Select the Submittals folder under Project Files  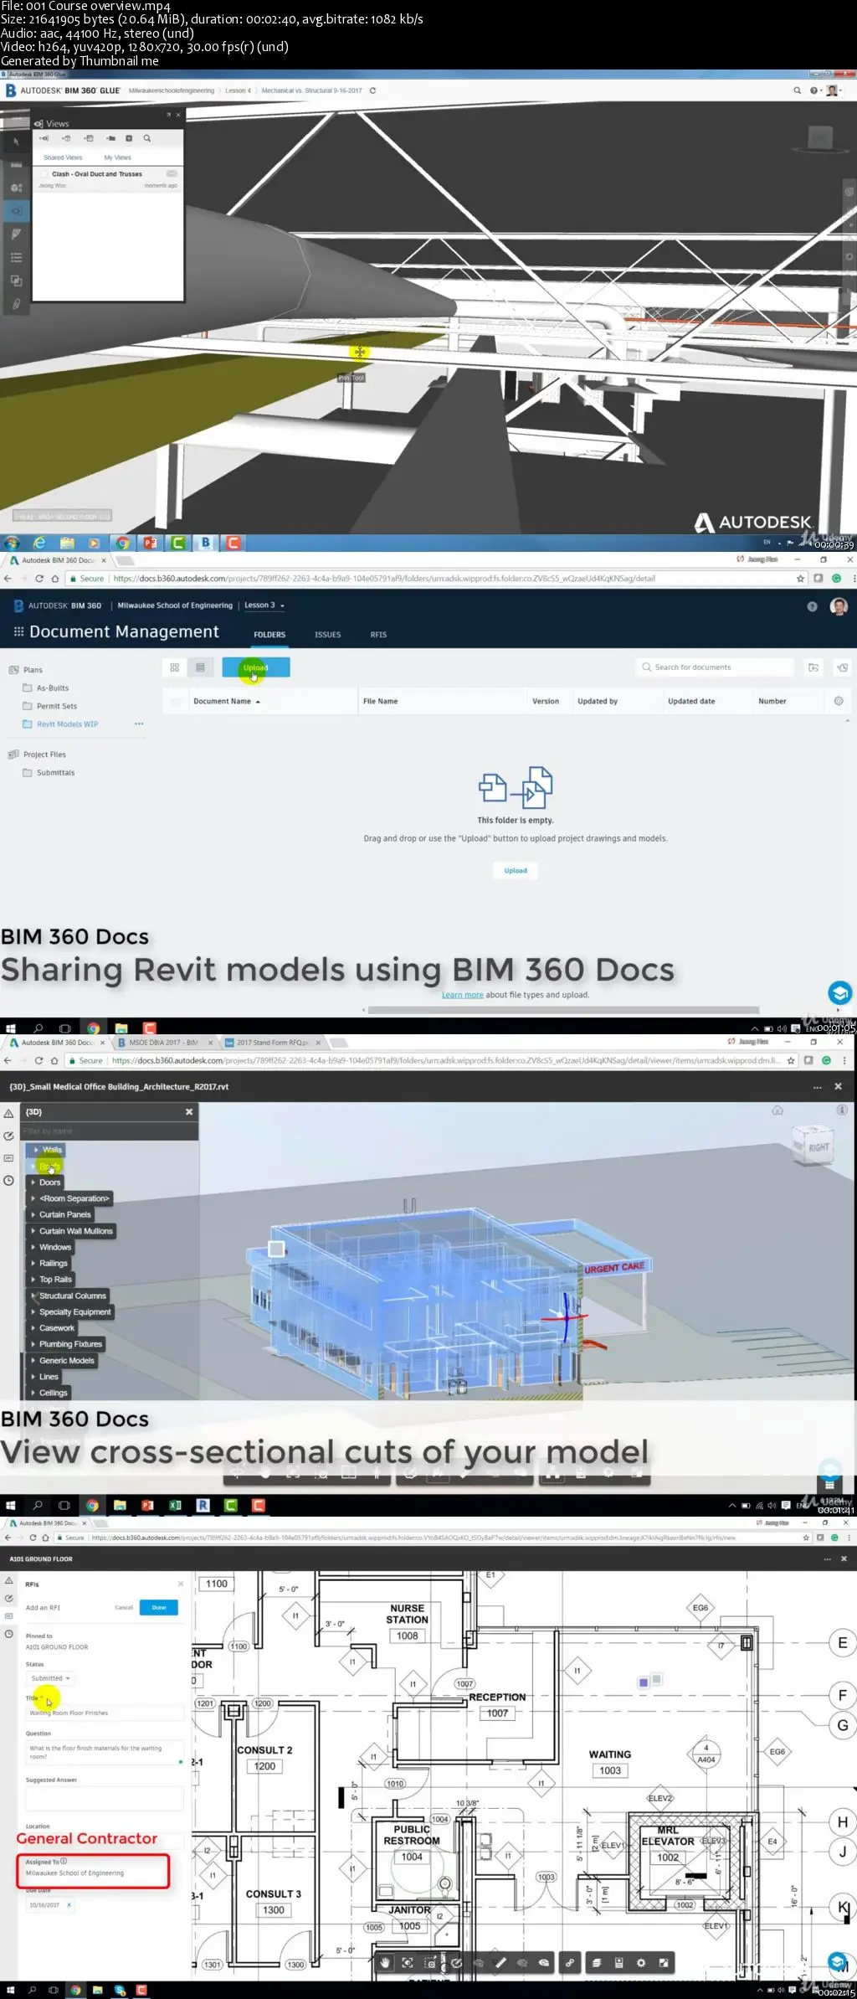pos(55,773)
